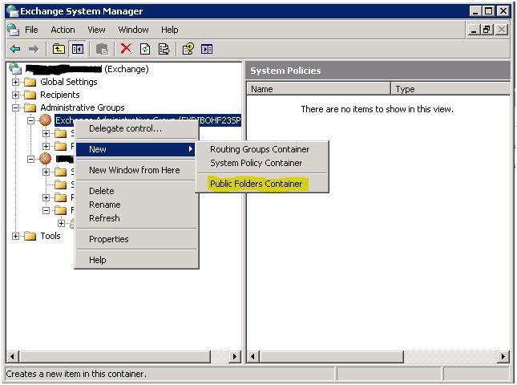
Task: Click the Global Settings folder icon
Action: tap(30, 82)
